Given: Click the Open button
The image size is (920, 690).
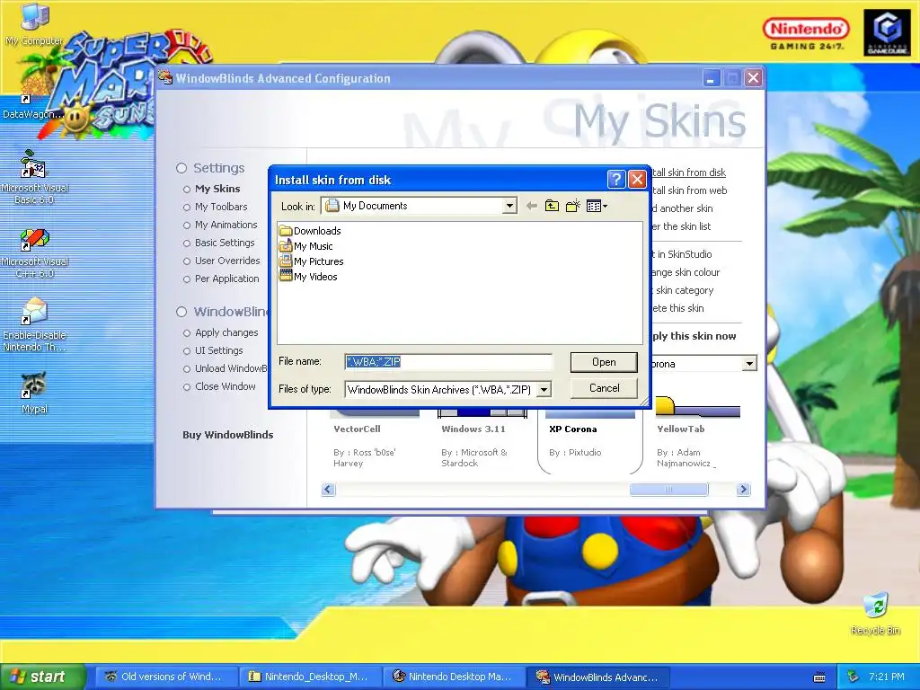Looking at the screenshot, I should pyautogui.click(x=604, y=362).
